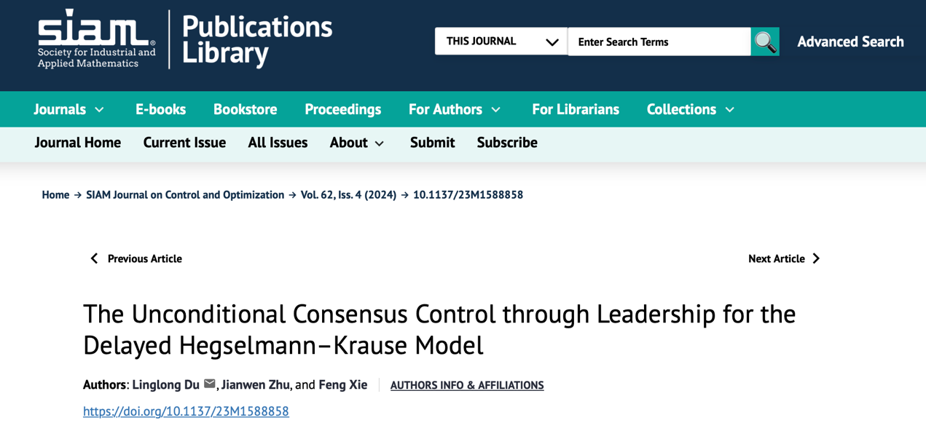Click the SIAM logo

pos(97,39)
